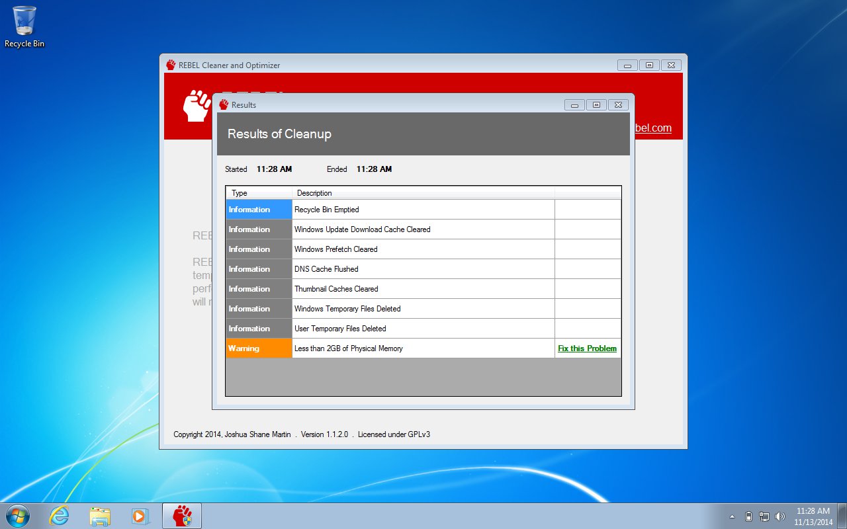Expand hidden icons in the system tray
Screen dimensions: 847x529
coord(733,516)
